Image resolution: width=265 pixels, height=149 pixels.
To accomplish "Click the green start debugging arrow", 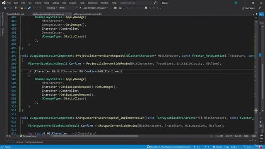I will 80,8.
